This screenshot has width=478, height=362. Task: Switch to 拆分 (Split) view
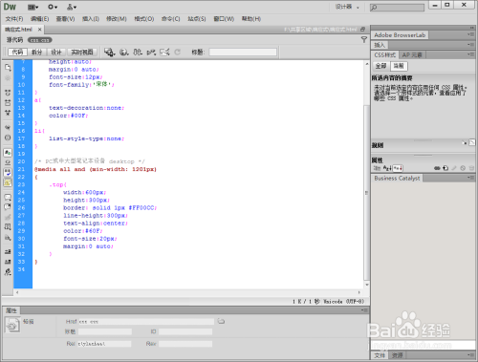click(37, 53)
